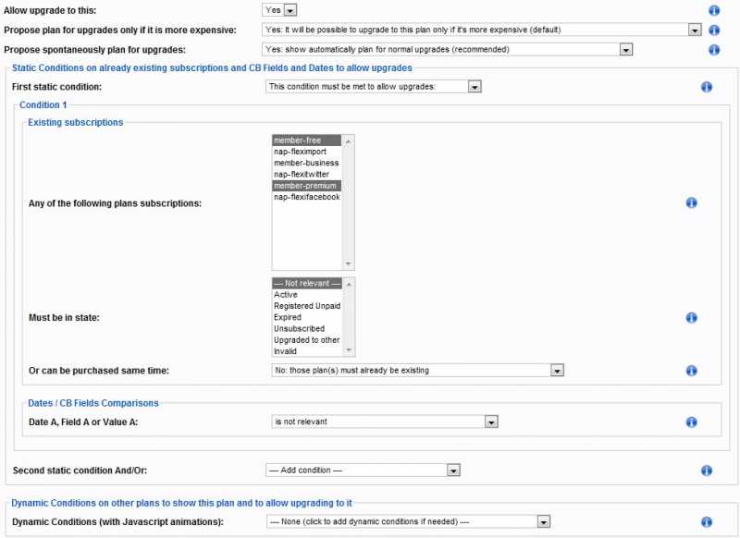Open Or can be purchased same time dropdown
This screenshot has height=538, width=740.
coord(418,371)
